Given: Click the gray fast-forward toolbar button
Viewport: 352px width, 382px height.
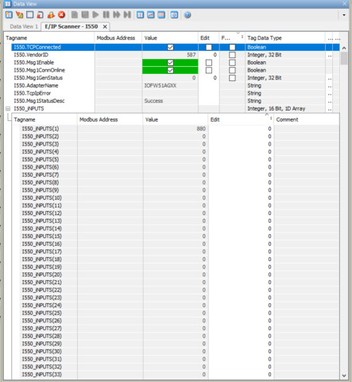Looking at the screenshot, I should point(117,15).
